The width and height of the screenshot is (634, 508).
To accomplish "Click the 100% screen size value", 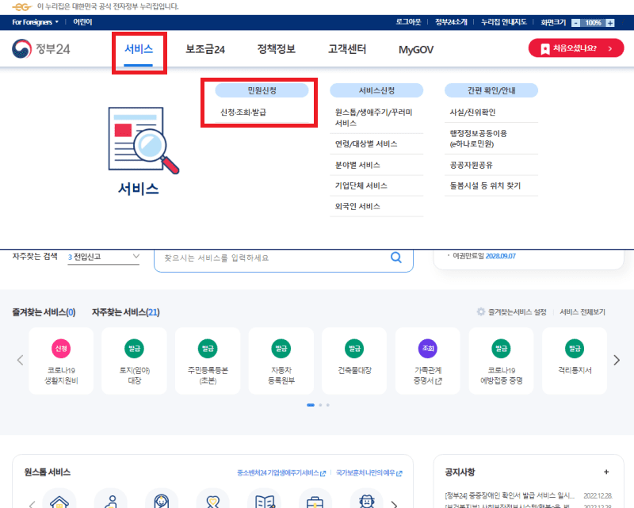I will pyautogui.click(x=593, y=23).
